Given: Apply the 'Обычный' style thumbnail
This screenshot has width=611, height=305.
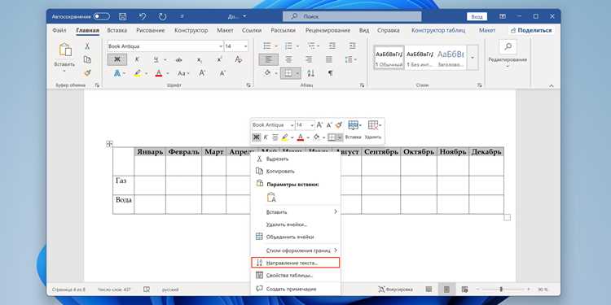Looking at the screenshot, I should (x=389, y=58).
